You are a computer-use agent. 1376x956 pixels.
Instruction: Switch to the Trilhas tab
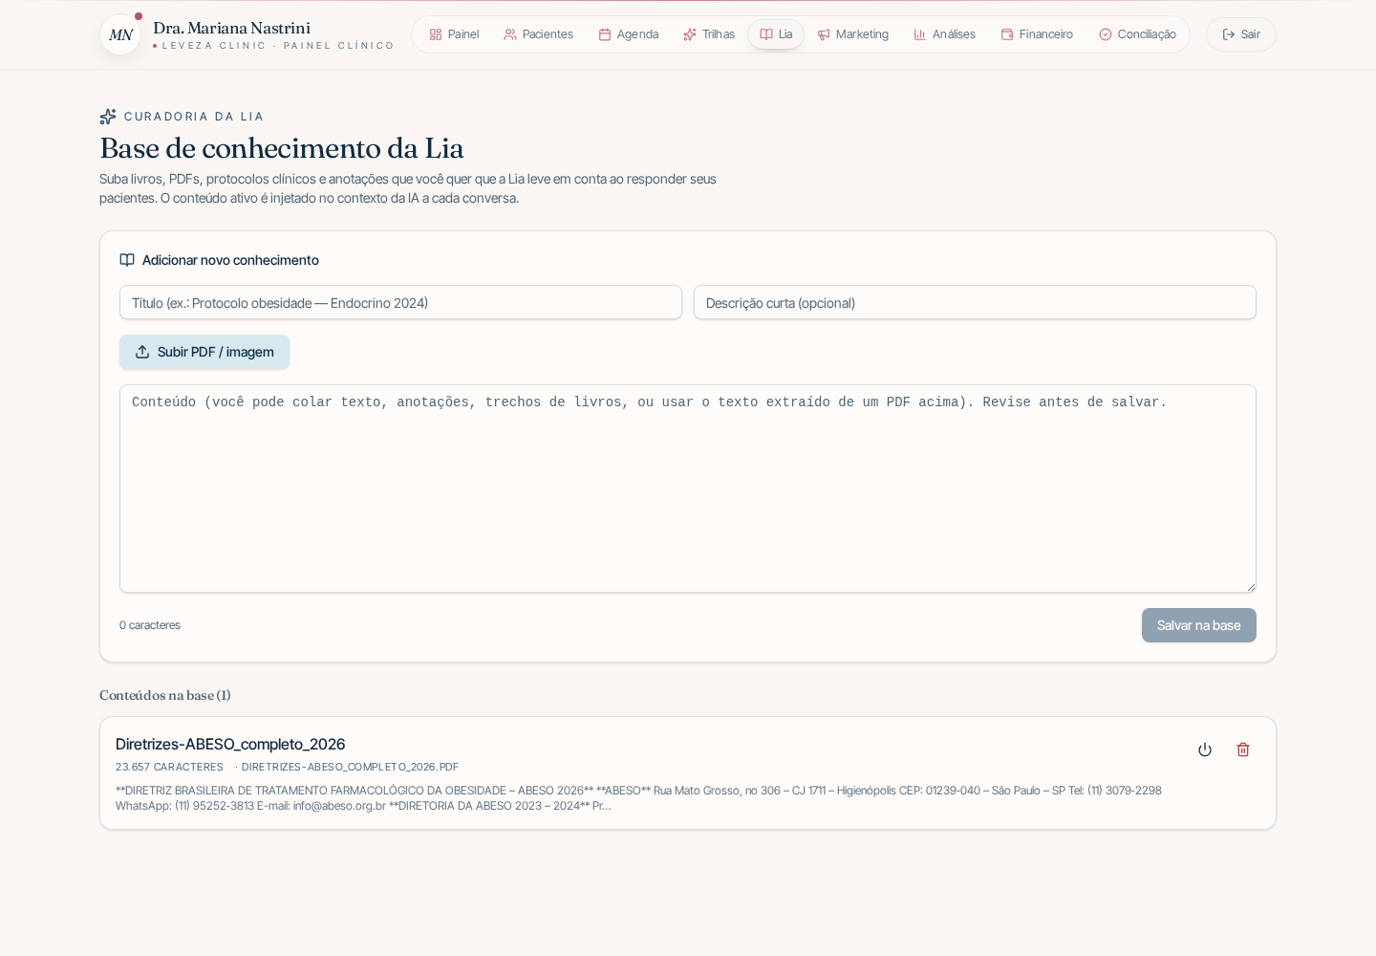pyautogui.click(x=709, y=34)
